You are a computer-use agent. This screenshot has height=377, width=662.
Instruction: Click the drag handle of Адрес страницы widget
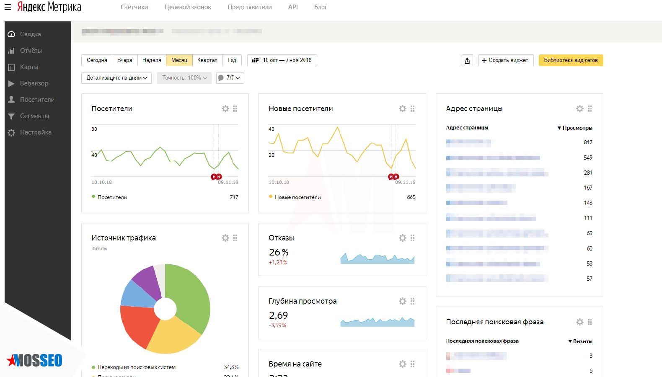[x=590, y=108]
